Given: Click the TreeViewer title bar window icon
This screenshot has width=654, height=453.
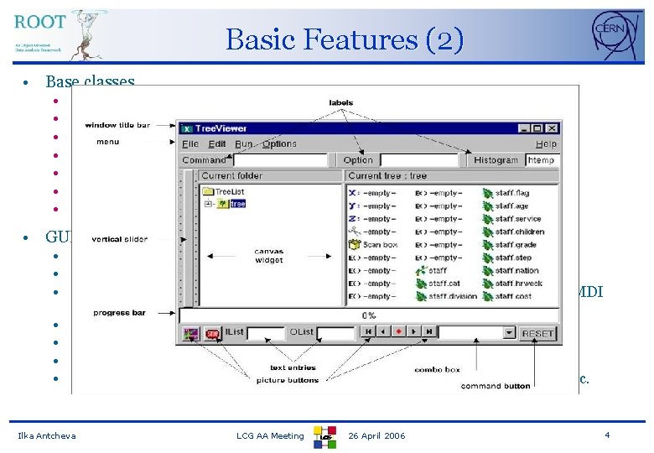Looking at the screenshot, I should (187, 128).
